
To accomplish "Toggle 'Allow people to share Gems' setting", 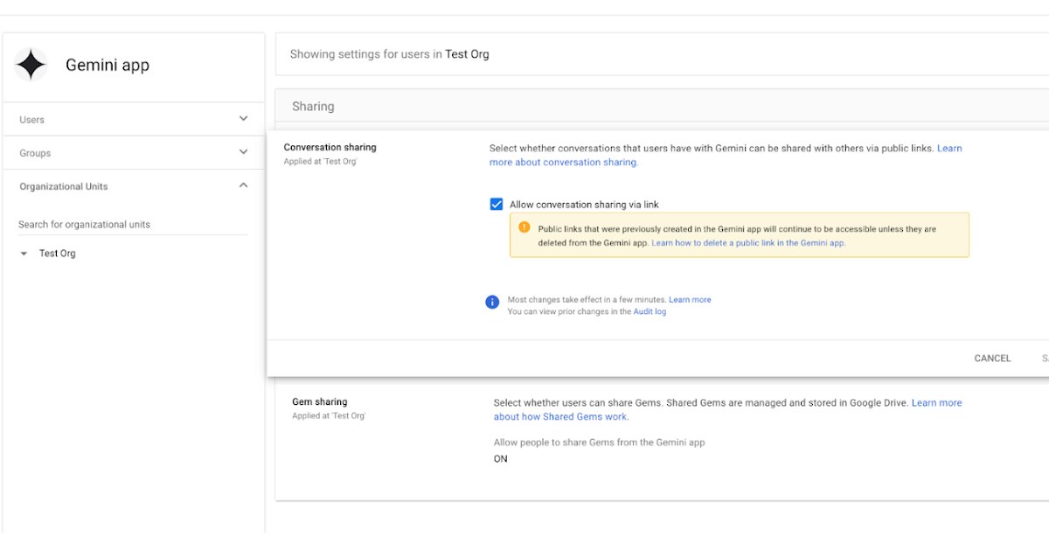I will tap(500, 458).
